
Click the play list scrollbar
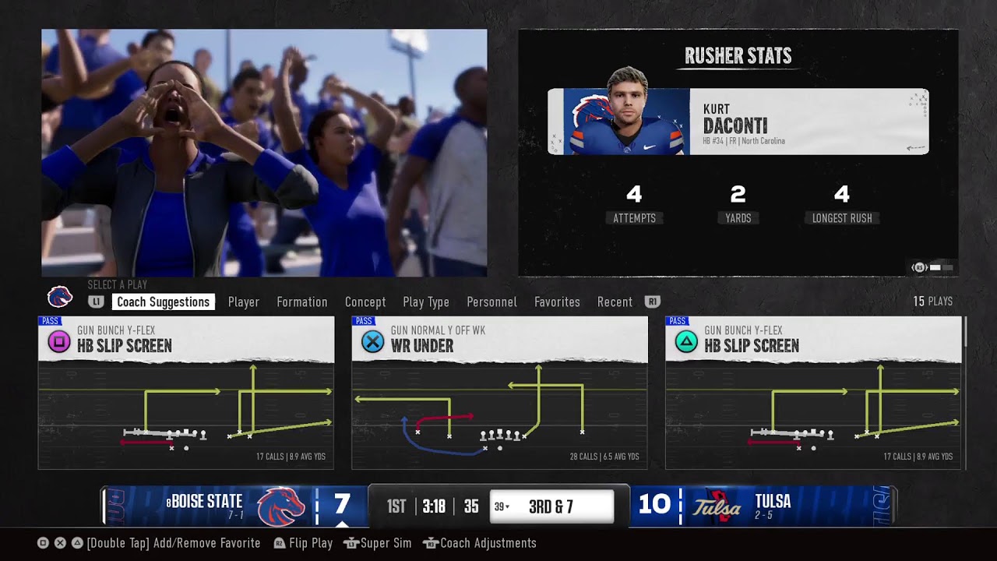pyautogui.click(x=964, y=331)
